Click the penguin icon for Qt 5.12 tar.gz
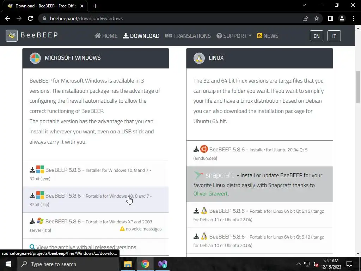This screenshot has width=361, height=271. [204, 236]
